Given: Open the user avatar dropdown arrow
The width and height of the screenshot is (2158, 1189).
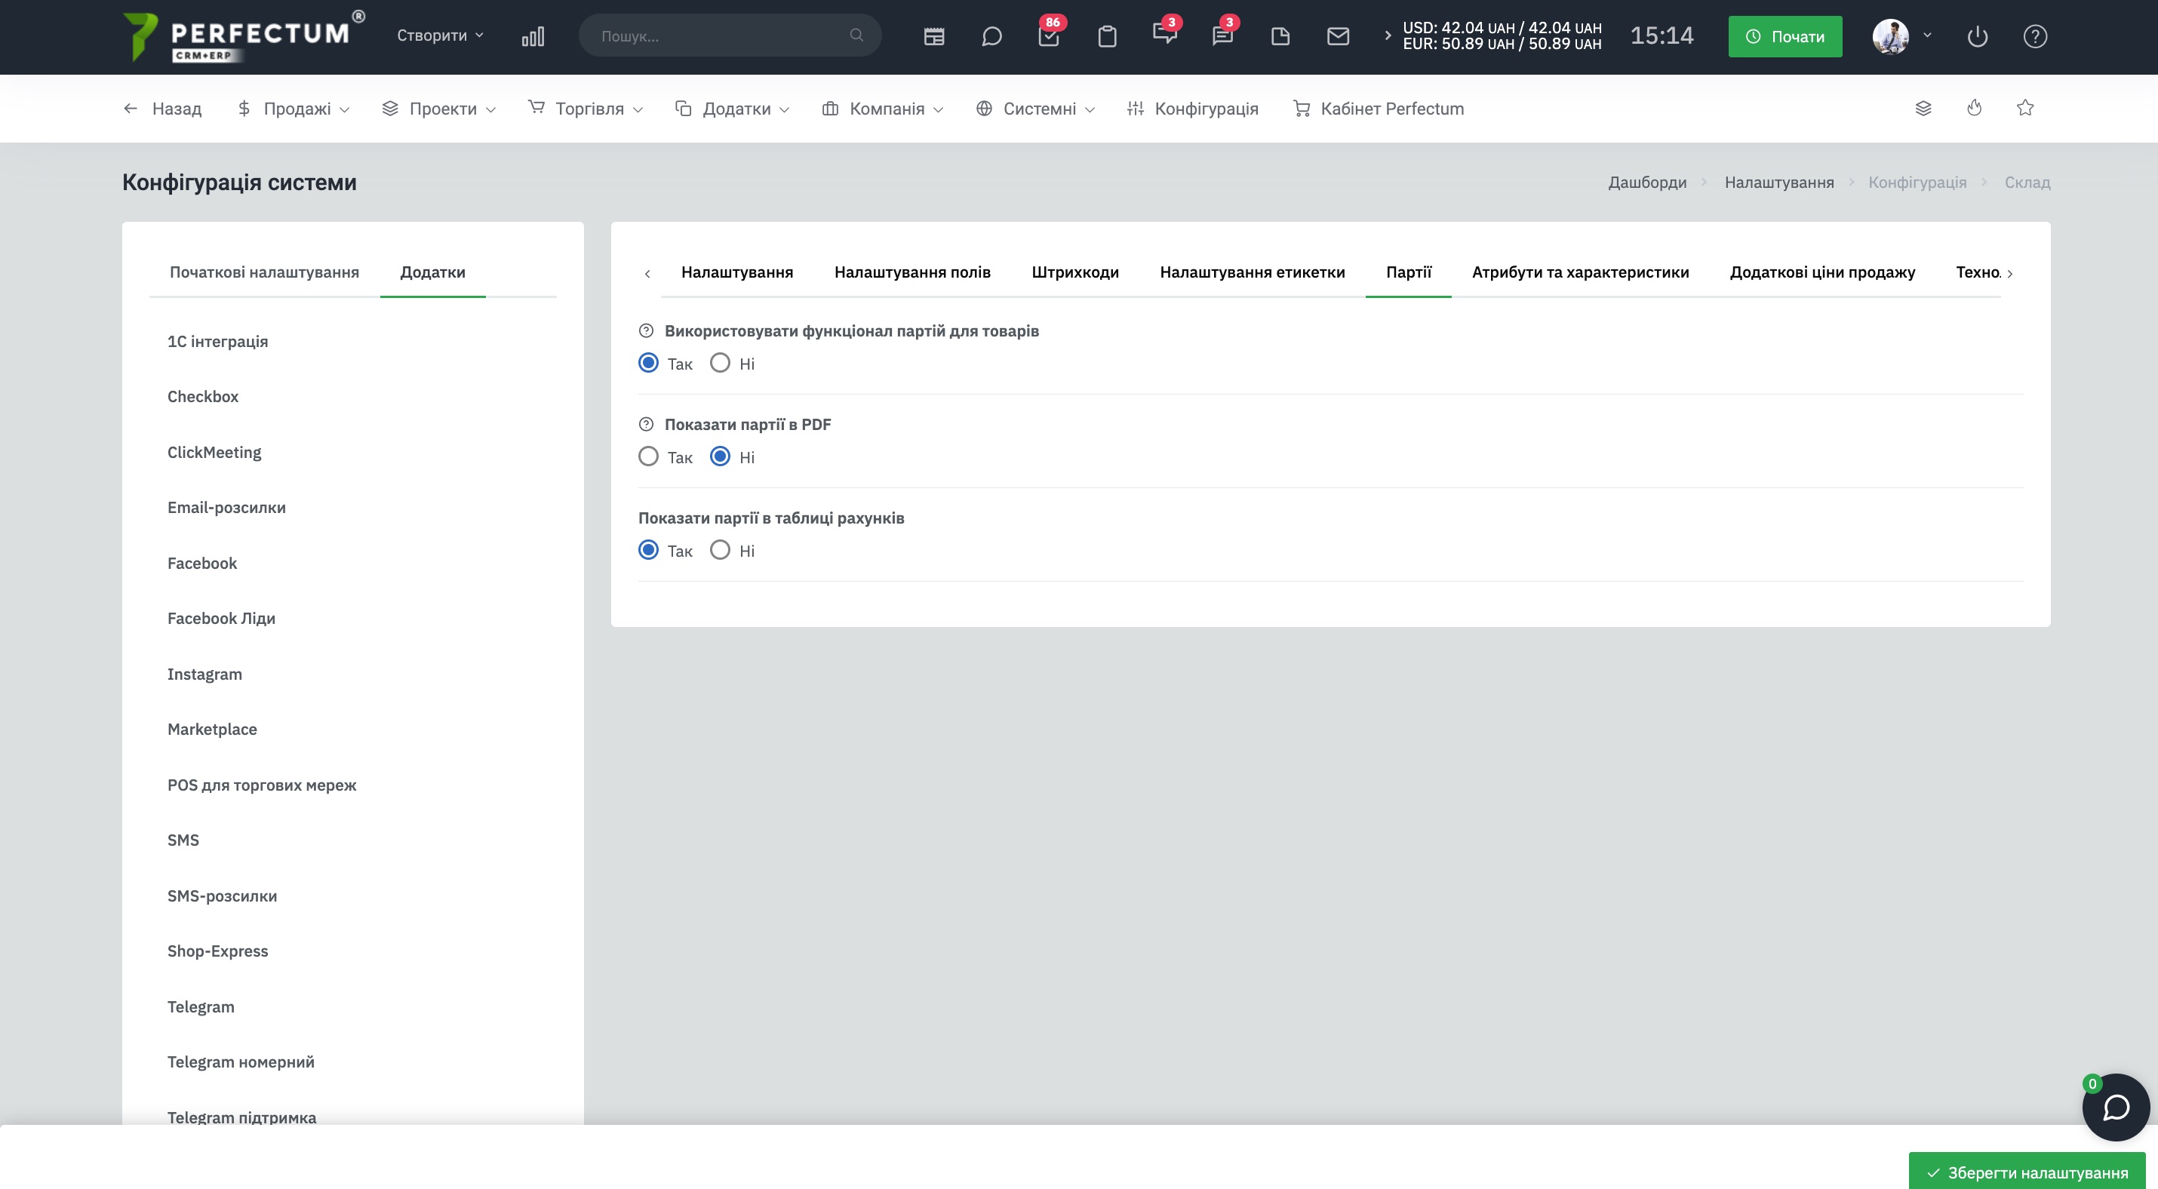Looking at the screenshot, I should tap(1927, 35).
